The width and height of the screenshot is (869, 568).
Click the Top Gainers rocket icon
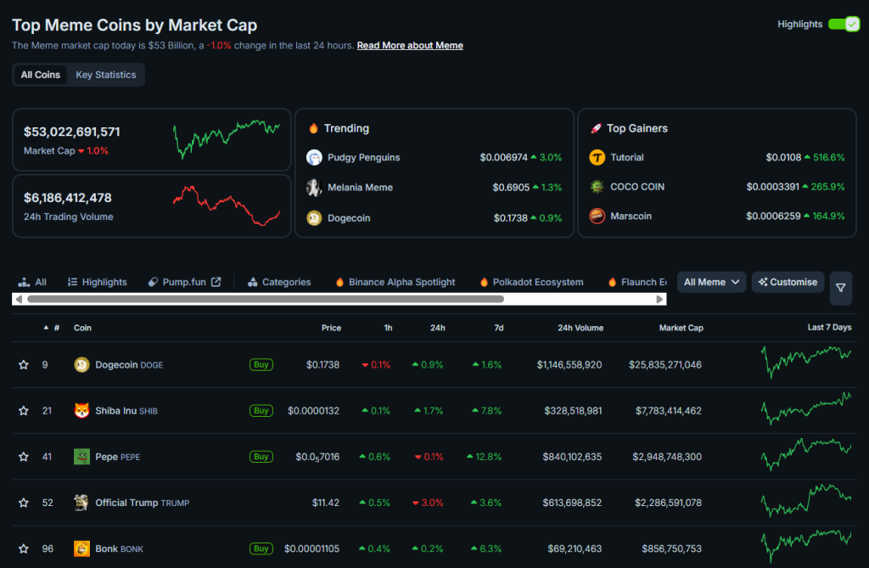point(597,128)
